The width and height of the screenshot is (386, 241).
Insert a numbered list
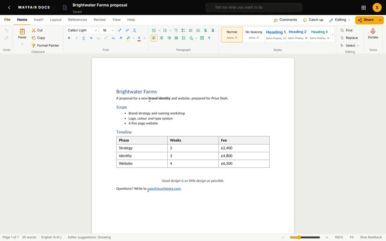point(165,30)
